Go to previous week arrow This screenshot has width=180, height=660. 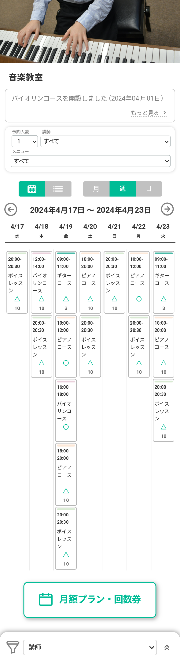(11, 209)
